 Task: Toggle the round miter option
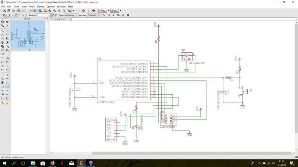53,15
